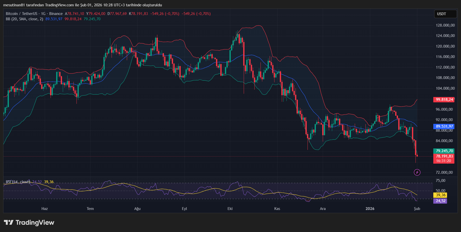This screenshot has width=461, height=232.
Task: Click the 75,00 level on RSI scale
Action: (x=440, y=181)
